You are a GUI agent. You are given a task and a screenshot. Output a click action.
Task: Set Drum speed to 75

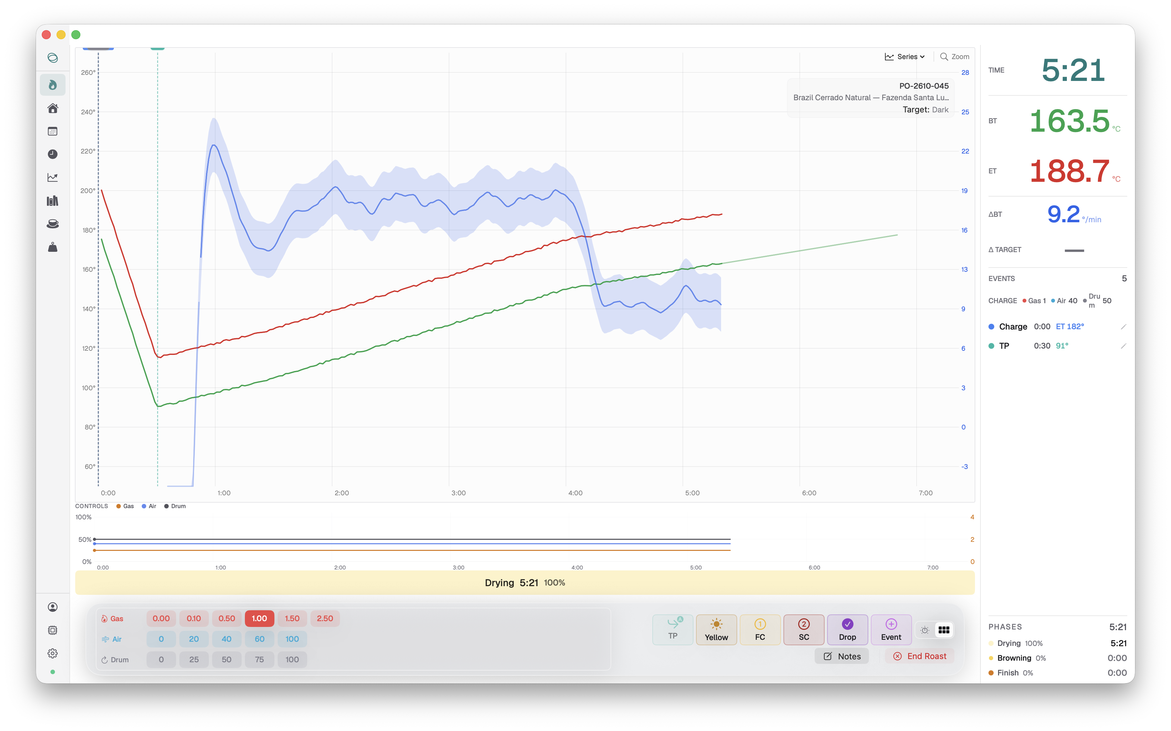pos(259,659)
